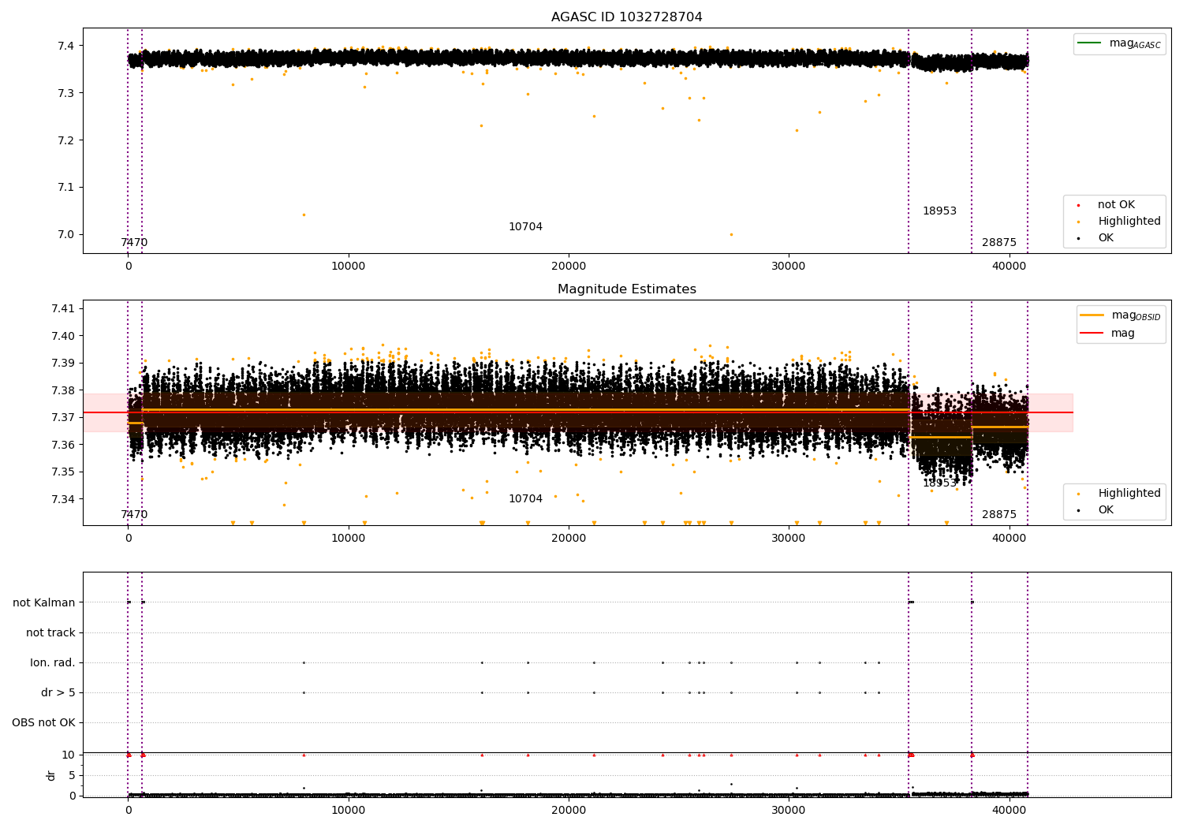
Task: Click the 'Ion. rad.' row label
Action: click(x=53, y=663)
